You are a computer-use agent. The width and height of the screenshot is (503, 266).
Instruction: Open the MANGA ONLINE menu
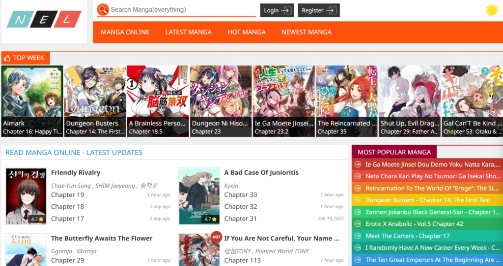click(125, 32)
